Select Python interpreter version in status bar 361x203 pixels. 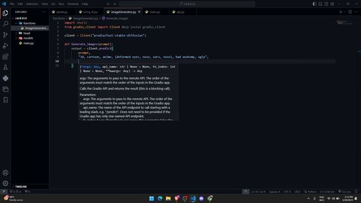(x=327, y=192)
